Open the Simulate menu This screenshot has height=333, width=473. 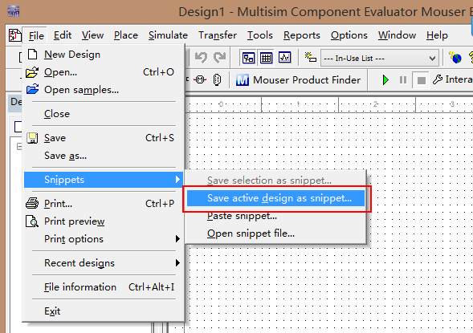point(168,35)
